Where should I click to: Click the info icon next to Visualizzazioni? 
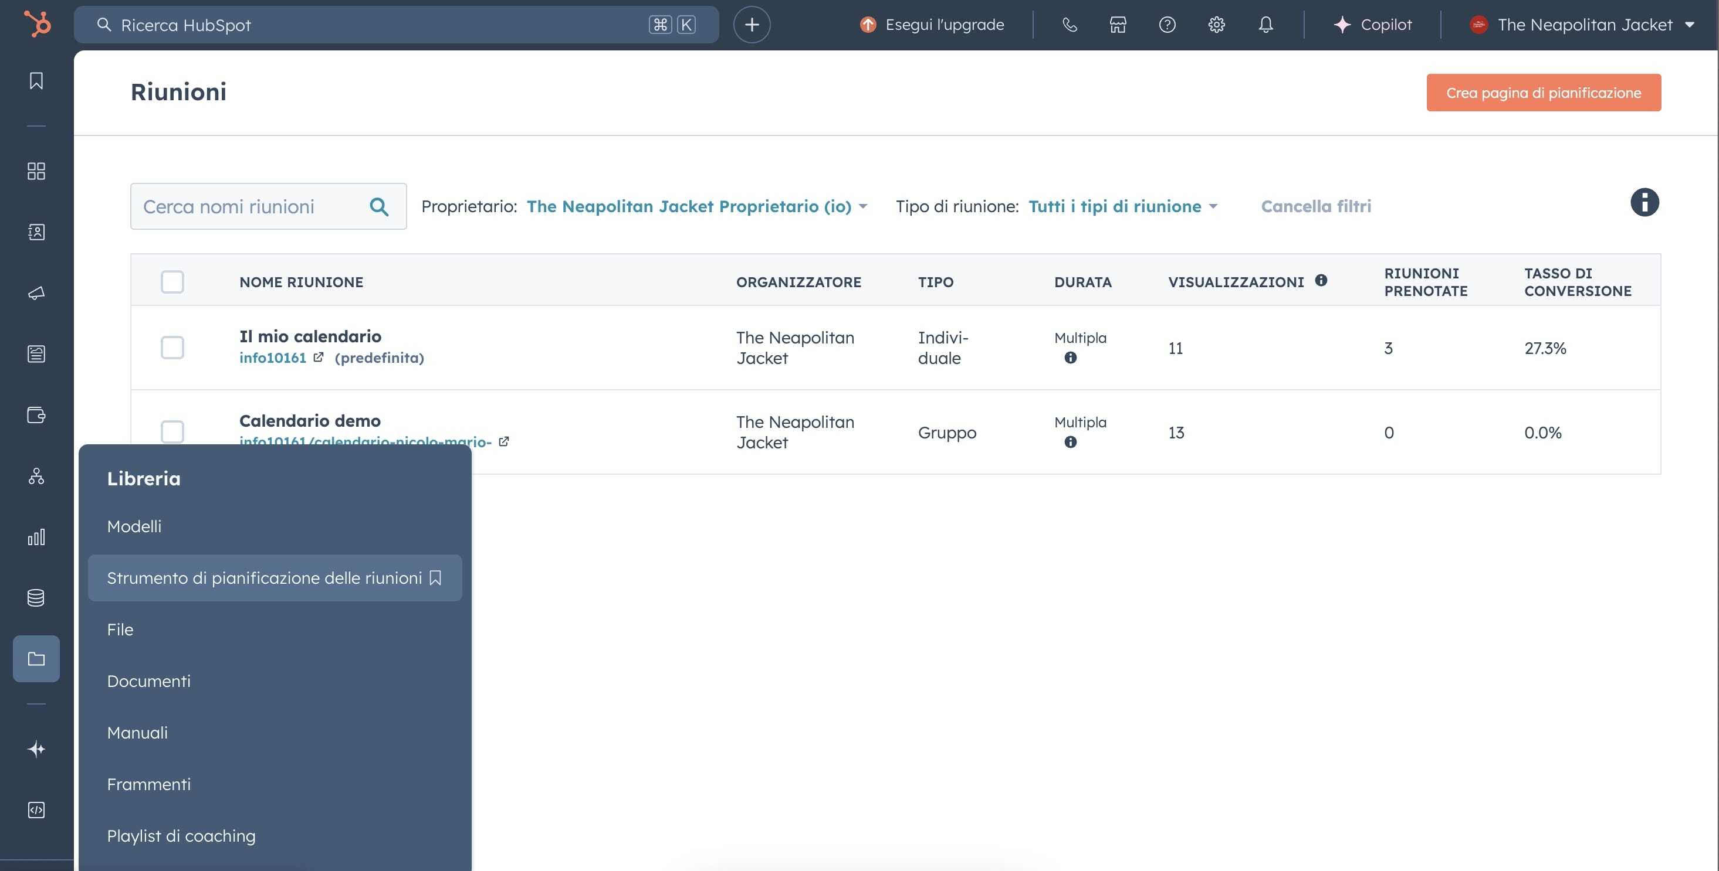[x=1321, y=280]
